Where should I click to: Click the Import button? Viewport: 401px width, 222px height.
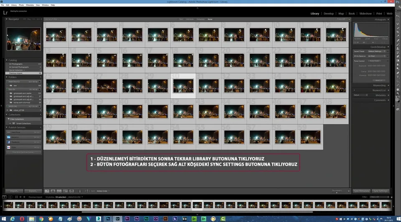point(14,191)
